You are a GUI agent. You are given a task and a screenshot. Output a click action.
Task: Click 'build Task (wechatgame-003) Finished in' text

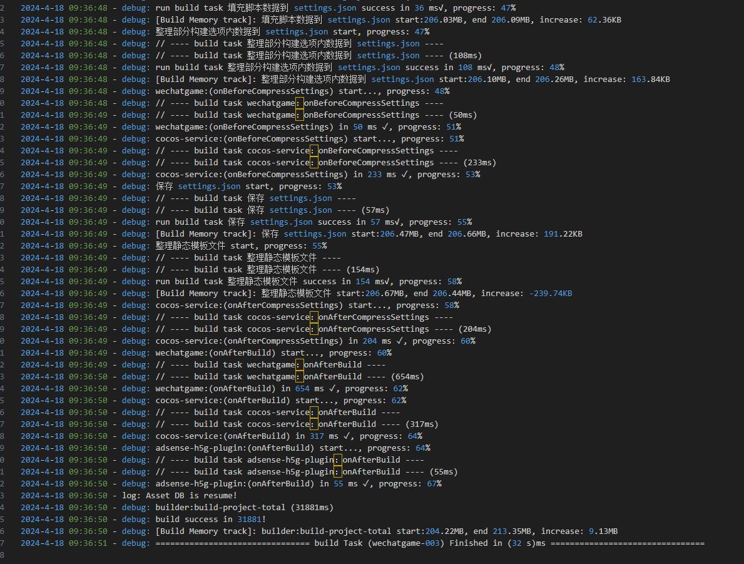click(x=408, y=542)
